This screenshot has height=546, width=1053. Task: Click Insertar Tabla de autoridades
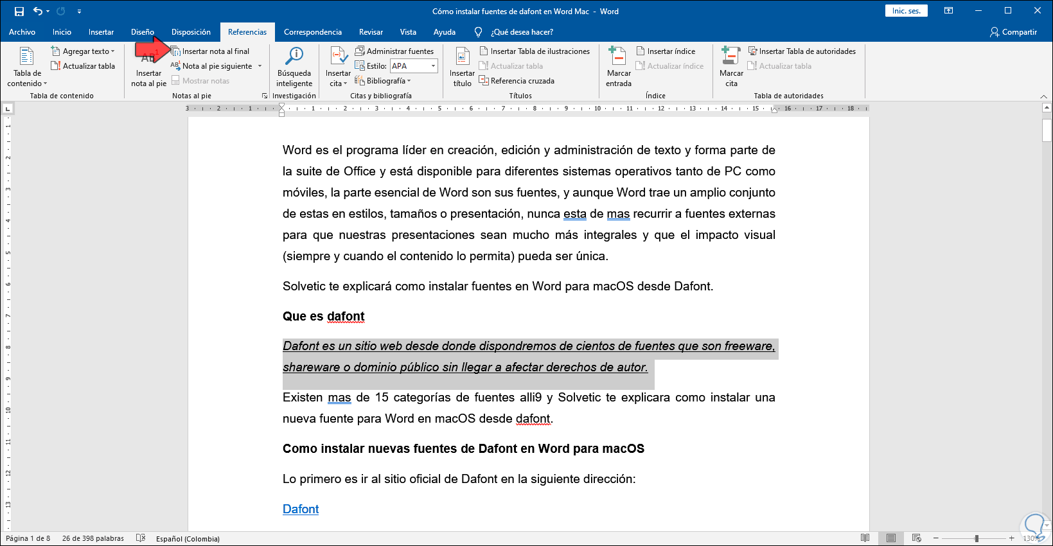(802, 51)
